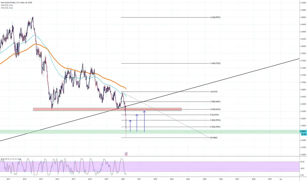Select the EMA (200, close) indicator label
The width and height of the screenshot is (307, 181).
coord(7,5)
